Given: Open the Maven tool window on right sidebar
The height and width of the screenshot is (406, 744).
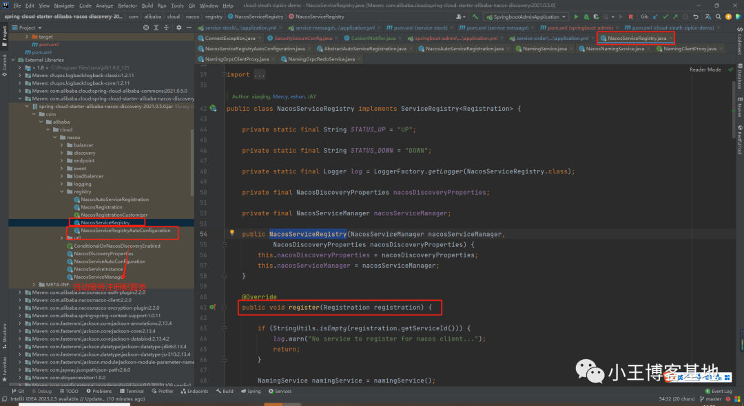Looking at the screenshot, I should click(740, 107).
